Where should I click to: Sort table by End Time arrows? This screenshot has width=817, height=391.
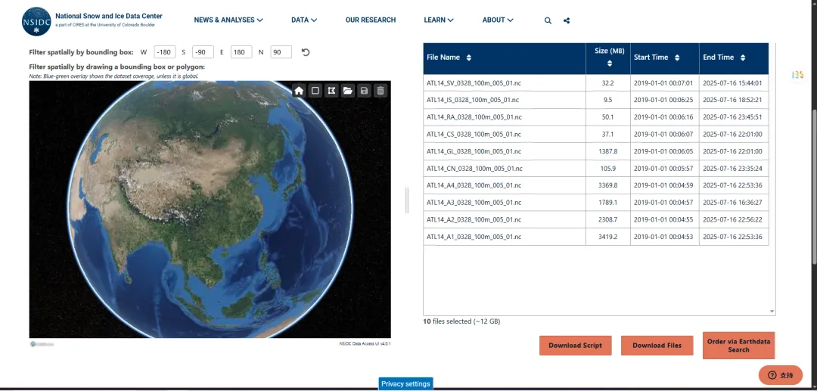pyautogui.click(x=743, y=57)
